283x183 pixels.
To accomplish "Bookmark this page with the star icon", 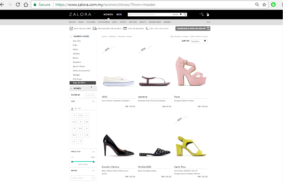I will [264, 5].
